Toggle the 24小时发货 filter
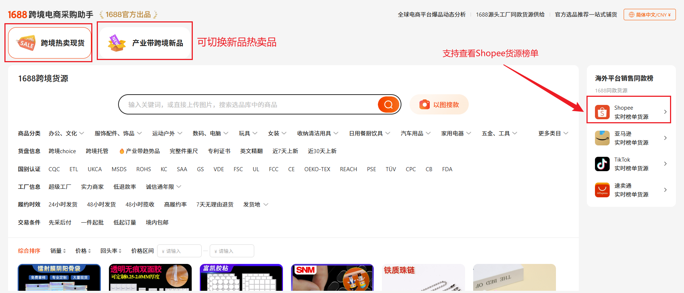Screen dimensions: 684x293 (63, 205)
